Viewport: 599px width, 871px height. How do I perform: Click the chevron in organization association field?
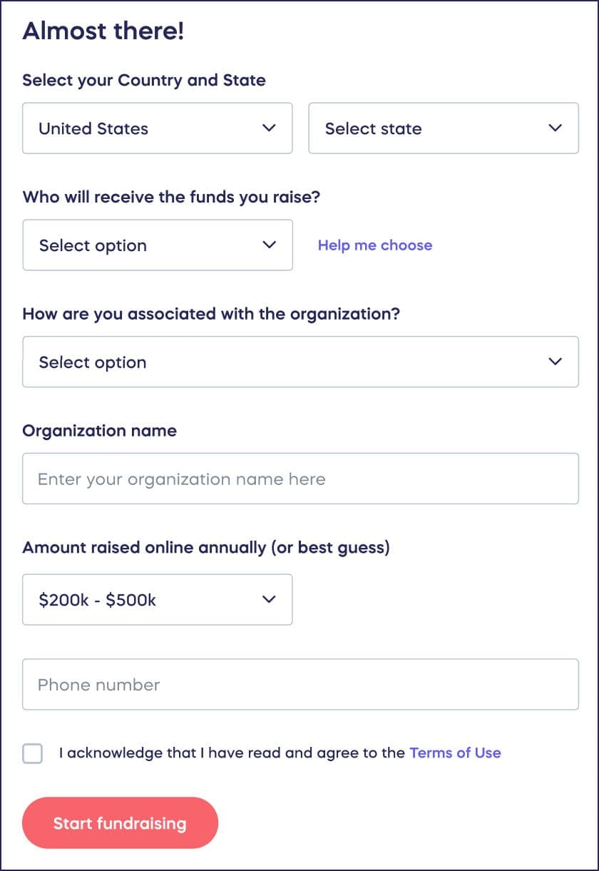(x=555, y=362)
